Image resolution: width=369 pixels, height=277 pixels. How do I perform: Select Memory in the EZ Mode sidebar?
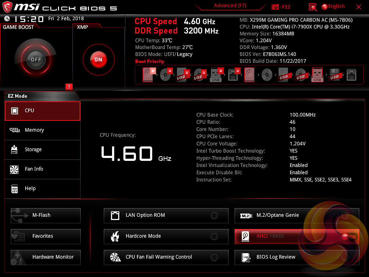tap(43, 130)
